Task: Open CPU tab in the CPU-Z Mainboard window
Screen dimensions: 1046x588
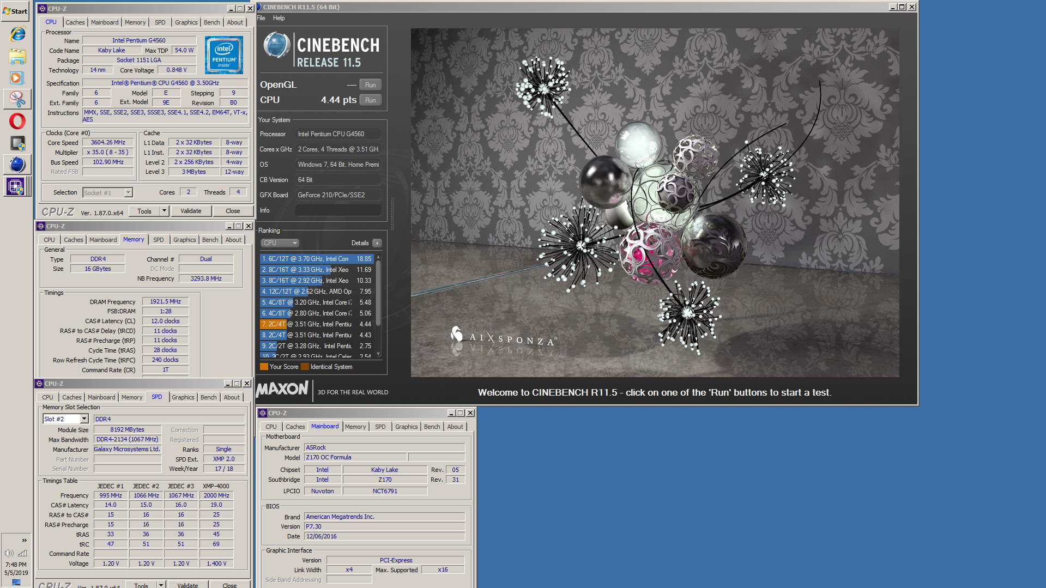Action: (271, 427)
